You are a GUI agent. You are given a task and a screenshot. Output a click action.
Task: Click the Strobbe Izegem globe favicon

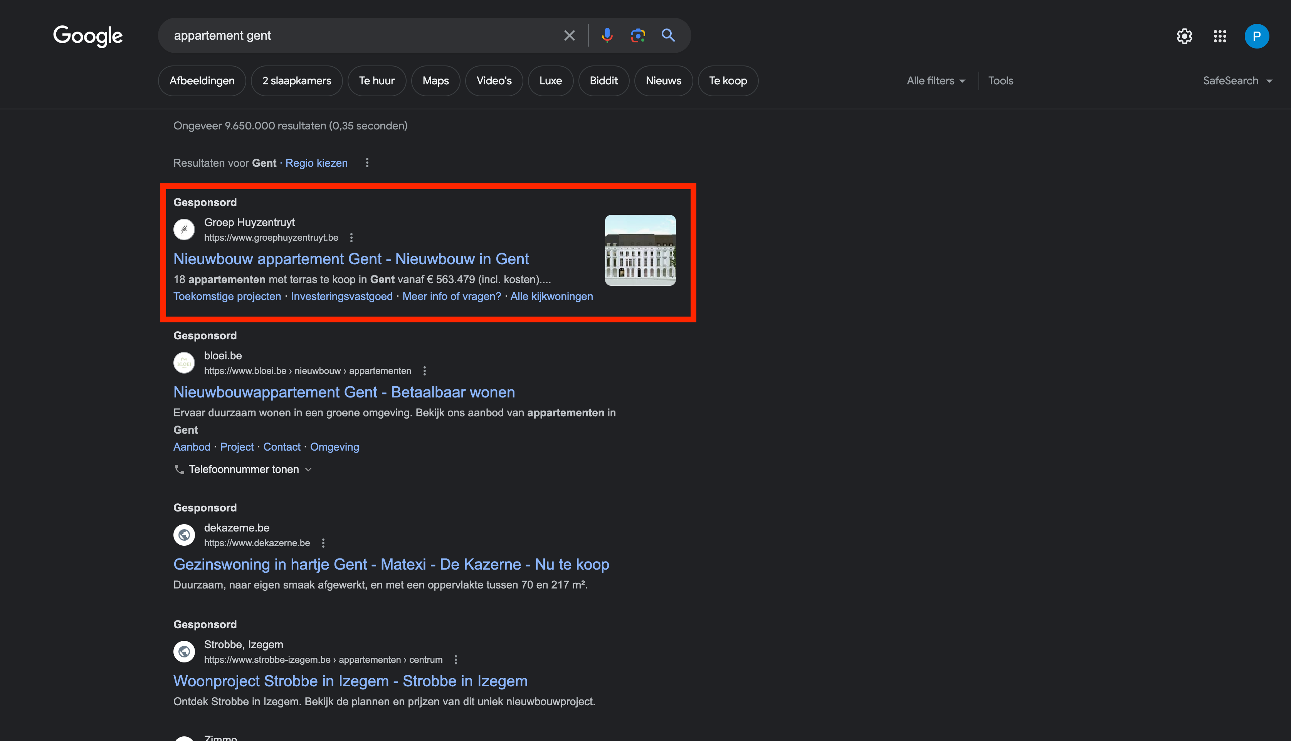(x=184, y=651)
